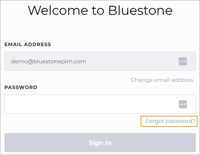Screen dimensions: 200x155
Task: Click the autofill icon in the password field
Action: pyautogui.click(x=183, y=104)
